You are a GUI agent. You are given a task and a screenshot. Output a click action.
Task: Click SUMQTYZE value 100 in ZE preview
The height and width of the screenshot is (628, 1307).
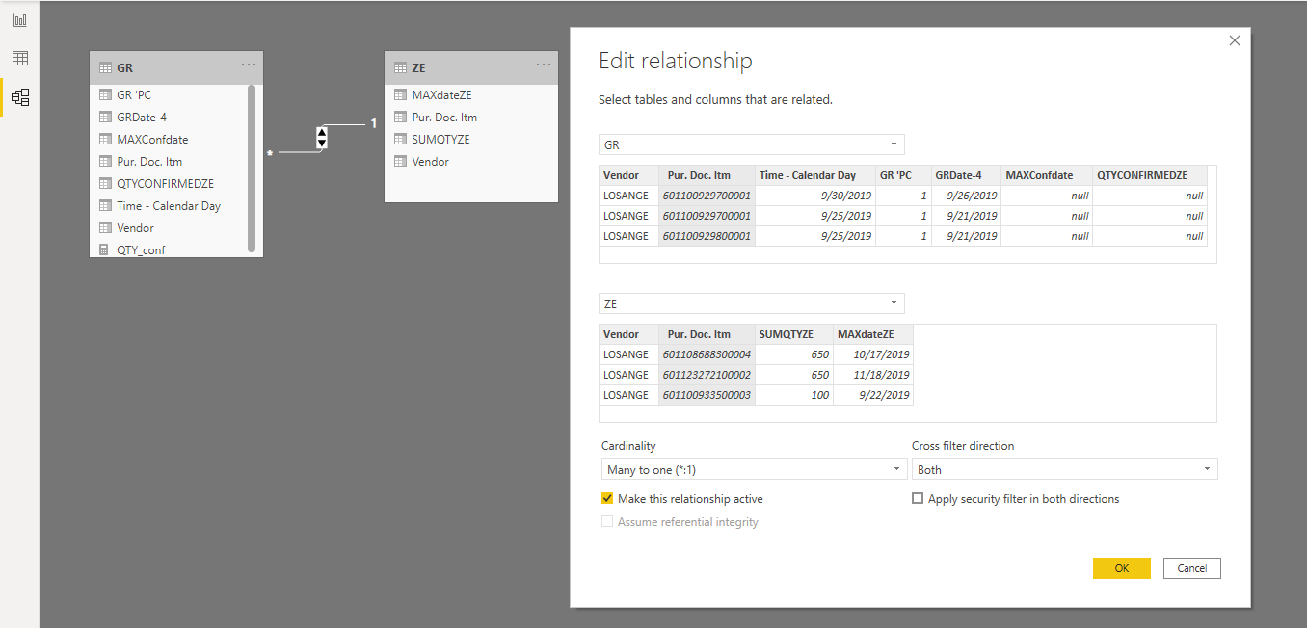(794, 395)
